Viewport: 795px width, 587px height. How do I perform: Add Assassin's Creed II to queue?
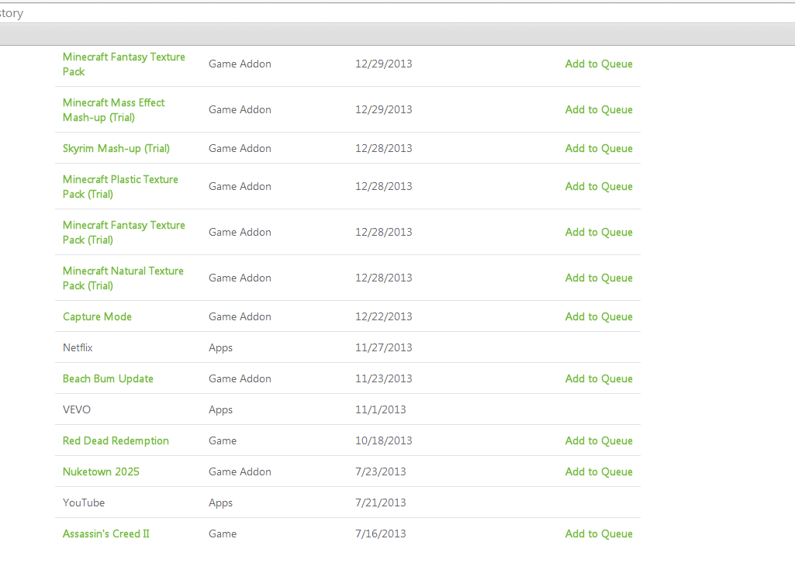coord(599,533)
